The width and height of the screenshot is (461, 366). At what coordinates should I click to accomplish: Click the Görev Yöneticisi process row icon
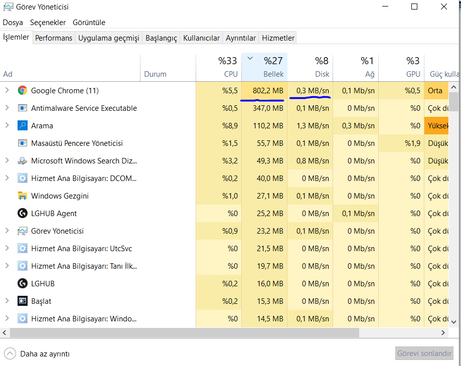(22, 231)
